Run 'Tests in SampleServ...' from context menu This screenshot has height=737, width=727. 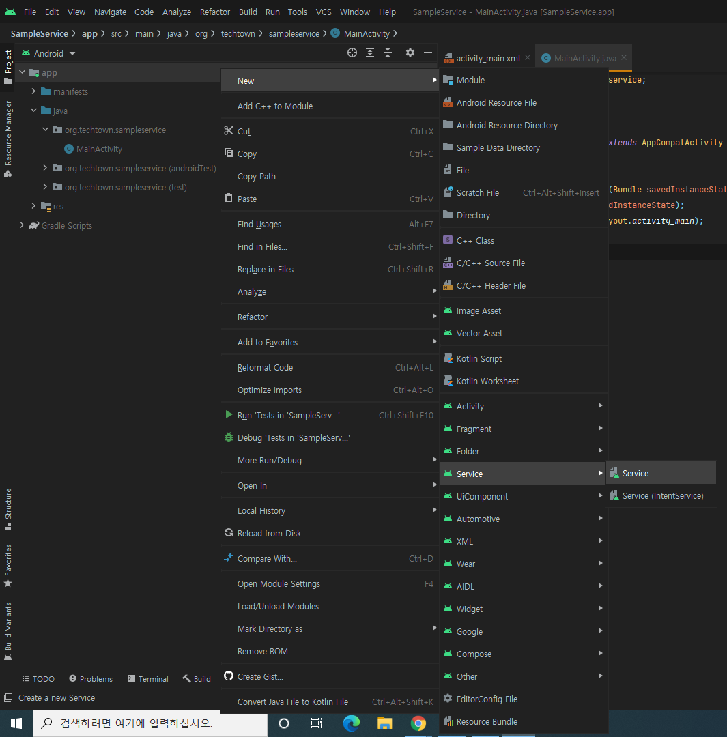click(x=330, y=416)
